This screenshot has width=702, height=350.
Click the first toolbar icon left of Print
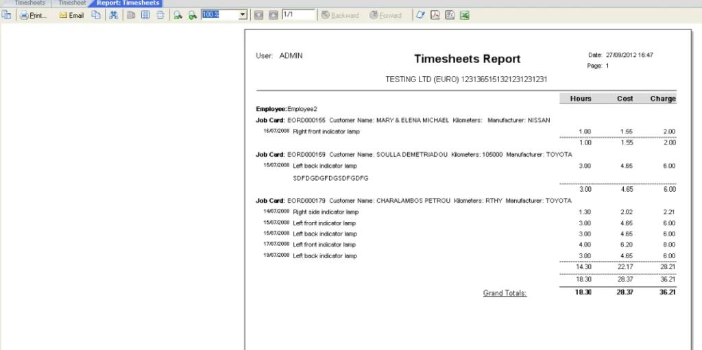tap(6, 15)
